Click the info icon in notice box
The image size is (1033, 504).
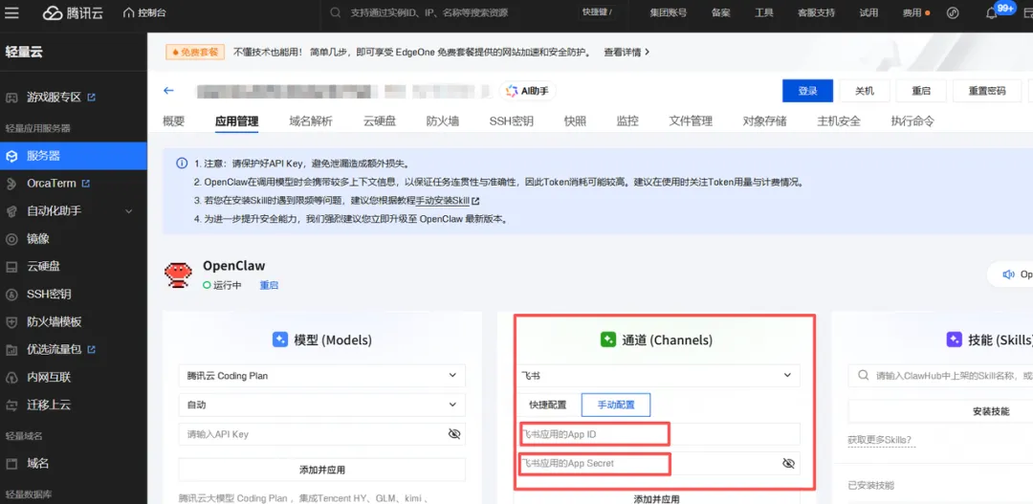point(181,164)
